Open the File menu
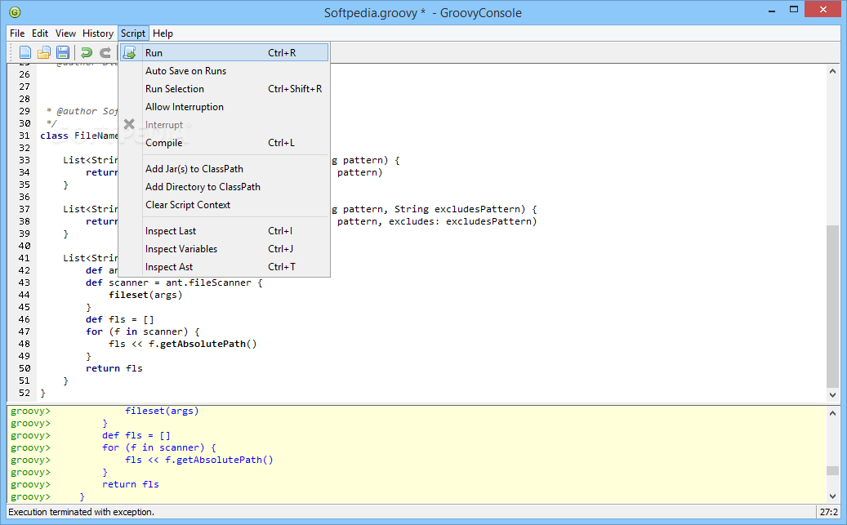This screenshot has width=847, height=525. (x=17, y=33)
